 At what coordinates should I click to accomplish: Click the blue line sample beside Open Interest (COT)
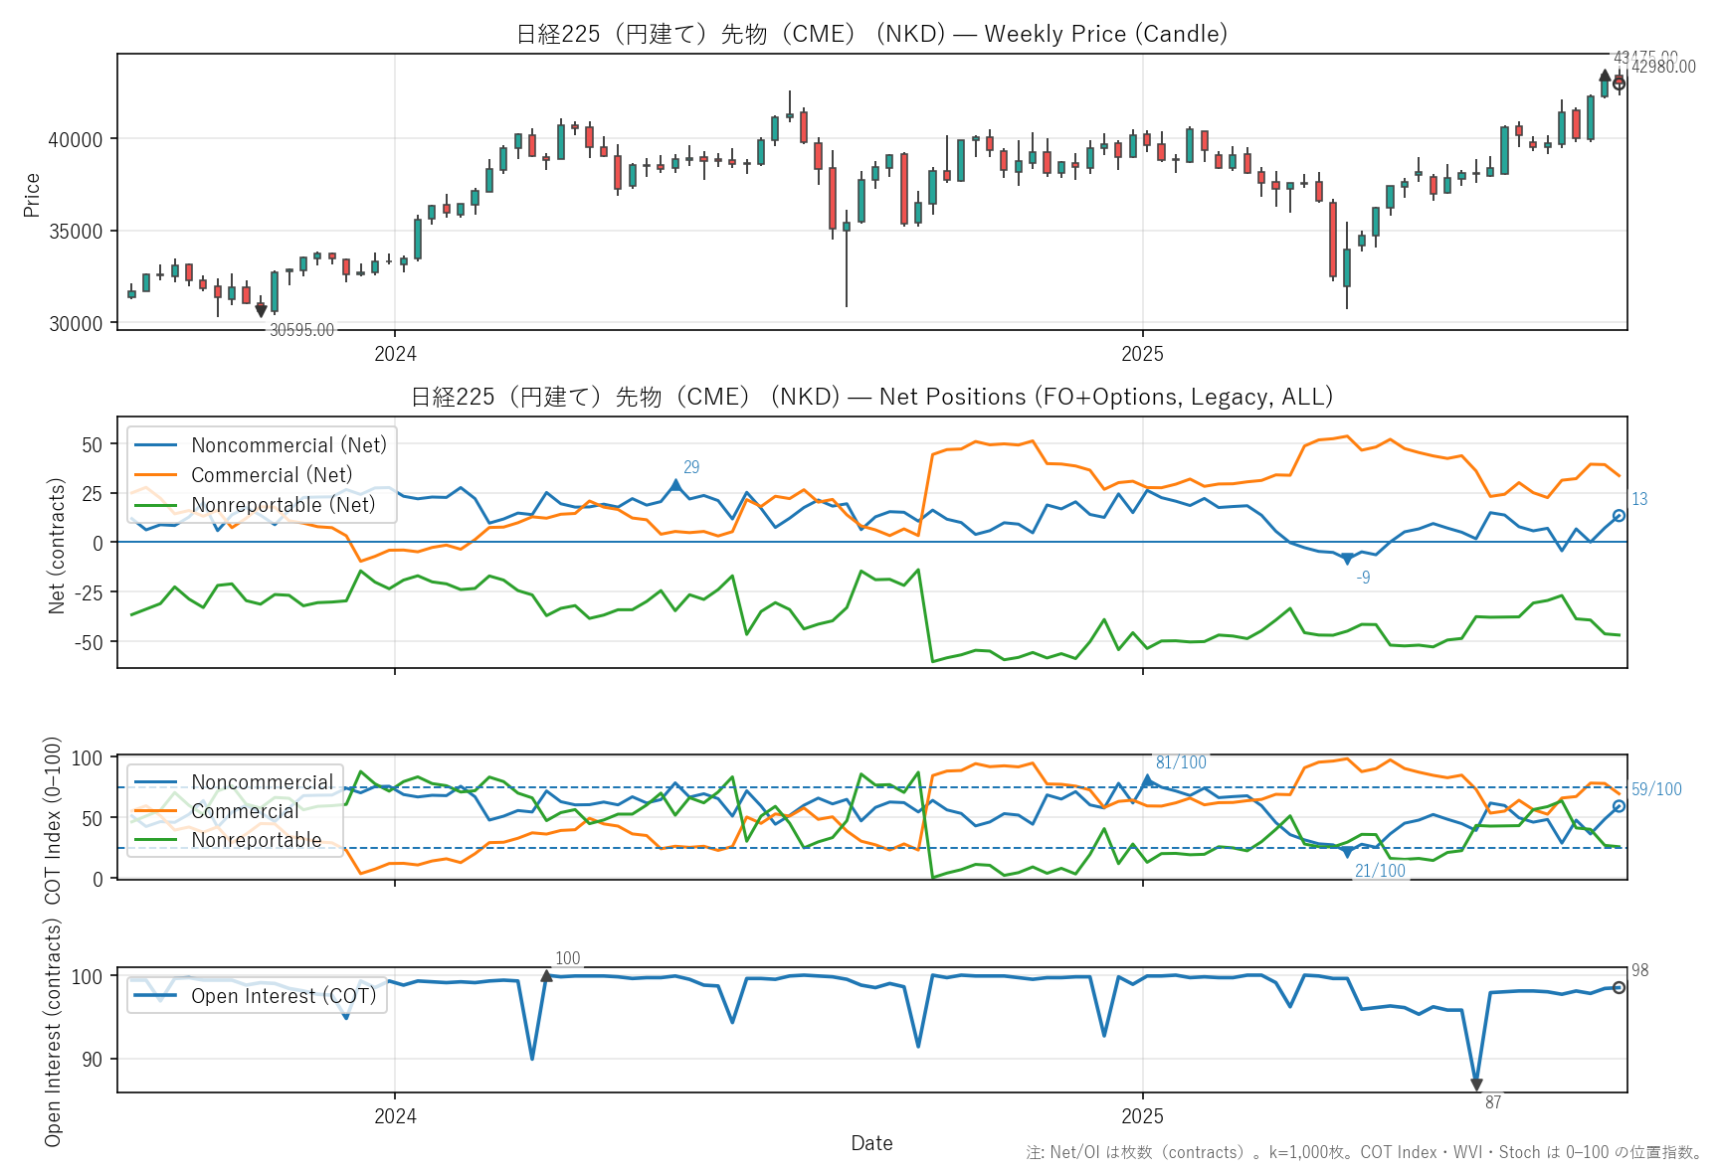point(155,996)
